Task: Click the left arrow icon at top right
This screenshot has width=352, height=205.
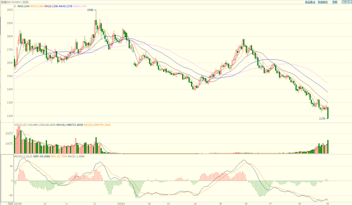Action: [x=343, y=2]
